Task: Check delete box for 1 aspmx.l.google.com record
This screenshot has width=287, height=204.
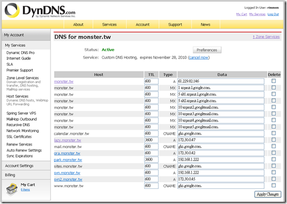Action: click(x=274, y=88)
